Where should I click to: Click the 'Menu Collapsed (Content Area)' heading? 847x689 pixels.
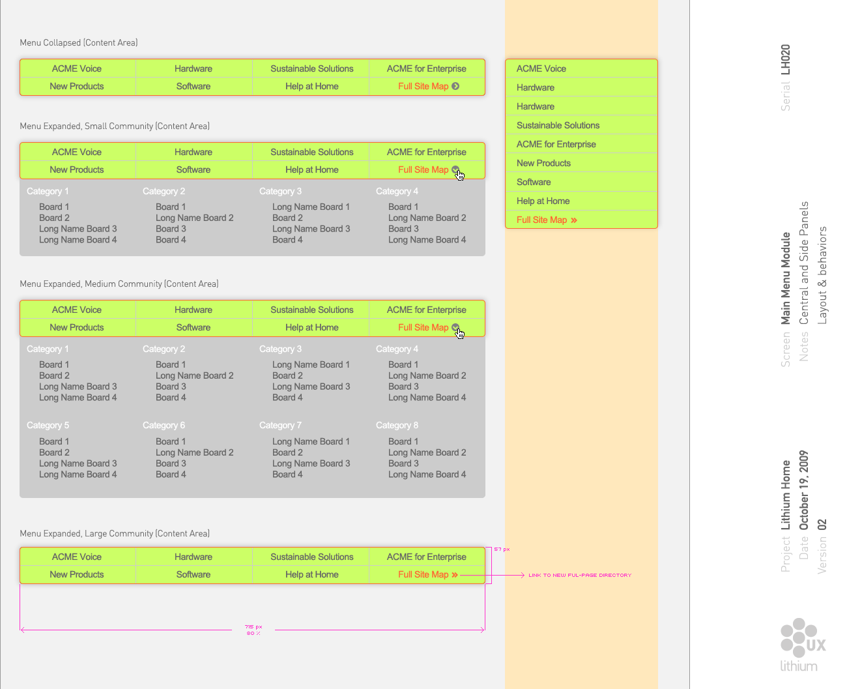point(79,42)
